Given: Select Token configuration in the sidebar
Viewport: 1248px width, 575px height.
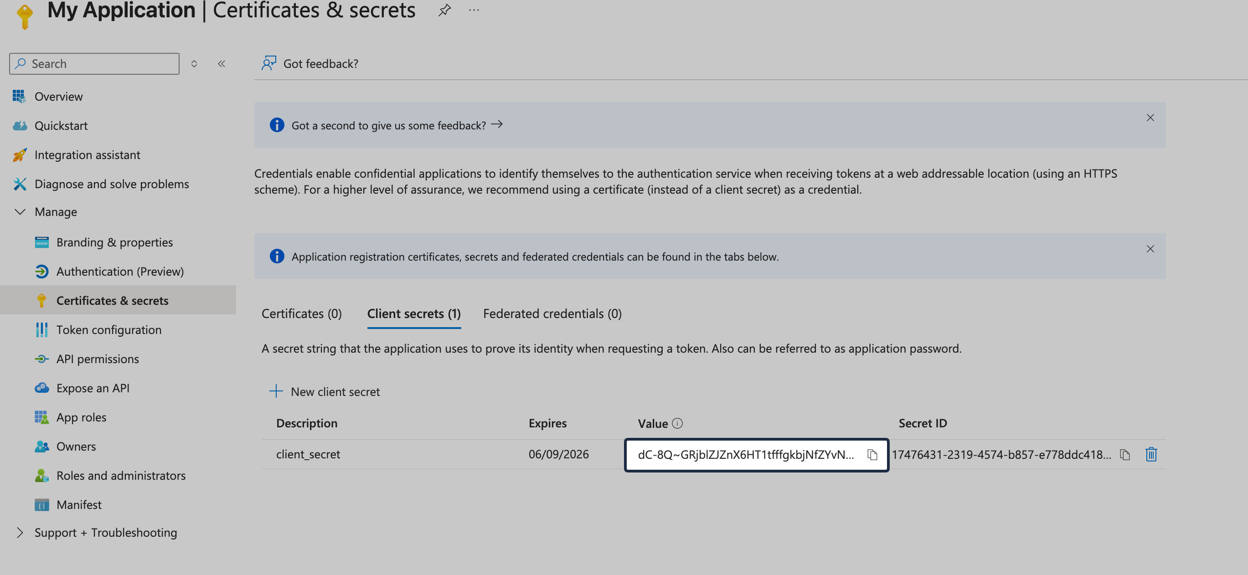Looking at the screenshot, I should tap(109, 329).
